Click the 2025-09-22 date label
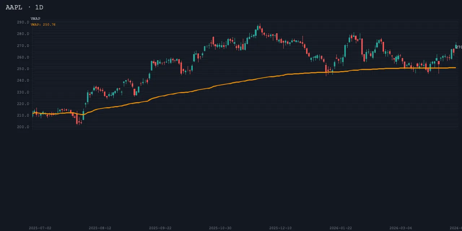 coord(160,228)
